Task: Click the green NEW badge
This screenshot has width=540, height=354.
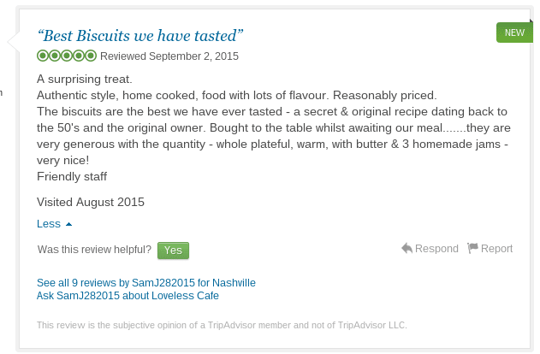Action: [514, 32]
